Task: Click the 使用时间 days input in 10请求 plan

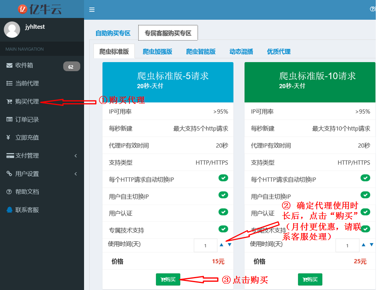Action: (x=347, y=246)
